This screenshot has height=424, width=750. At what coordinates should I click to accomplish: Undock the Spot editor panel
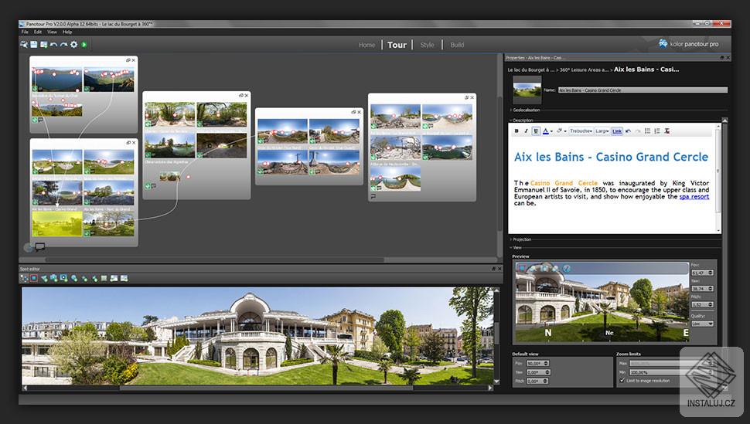point(493,269)
